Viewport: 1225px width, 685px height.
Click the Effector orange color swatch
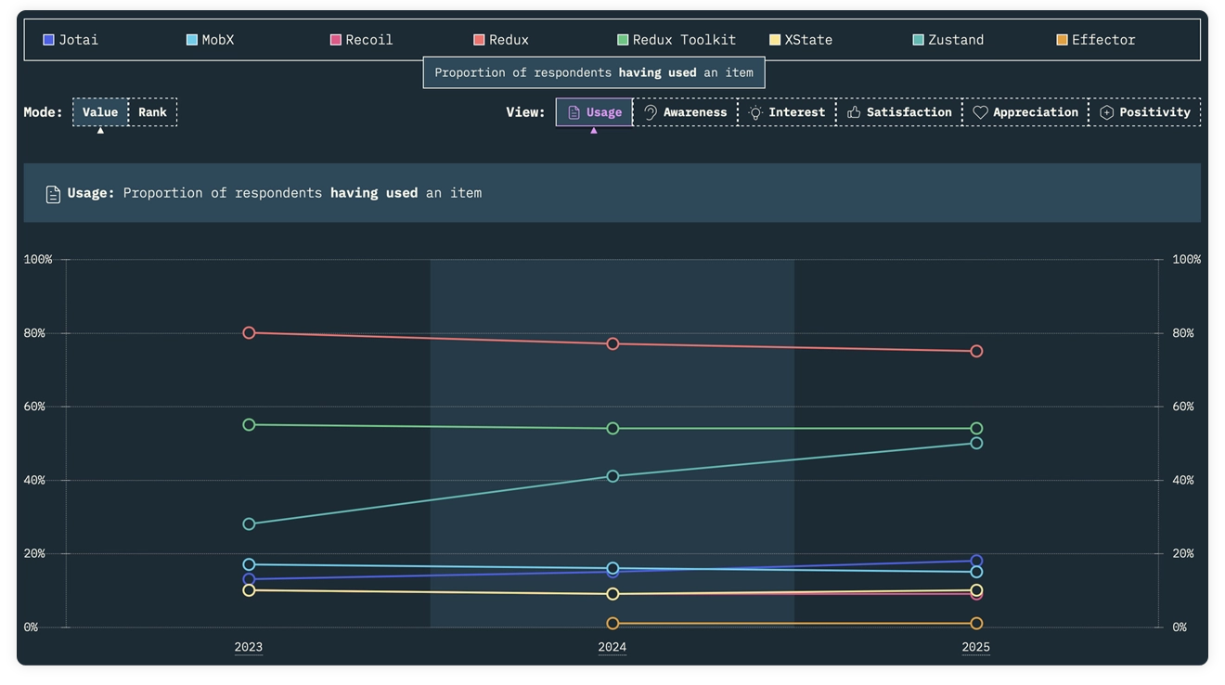point(1062,40)
